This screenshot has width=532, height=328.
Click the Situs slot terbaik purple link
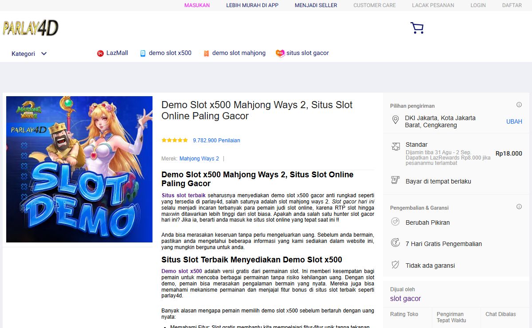184,195
